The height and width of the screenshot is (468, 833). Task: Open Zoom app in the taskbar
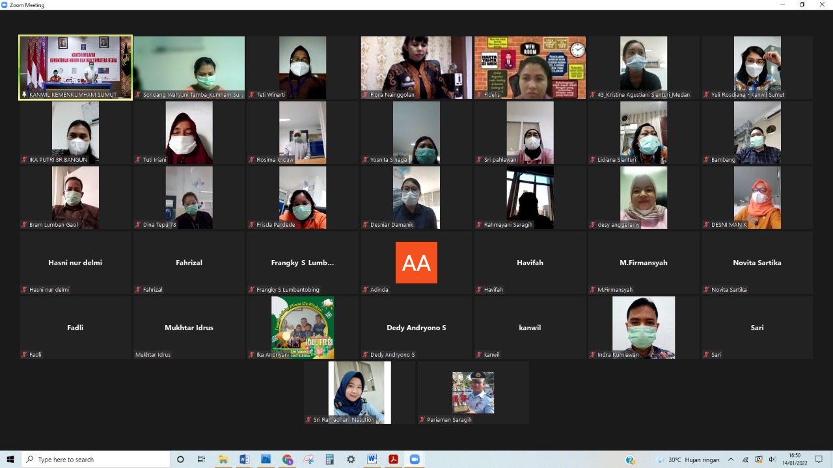[414, 460]
